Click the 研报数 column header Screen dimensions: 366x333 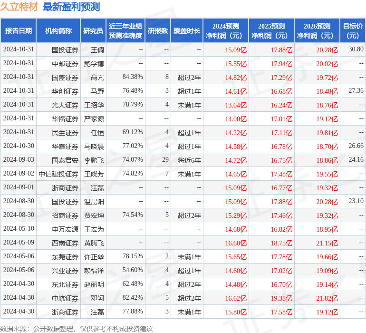tap(158, 31)
